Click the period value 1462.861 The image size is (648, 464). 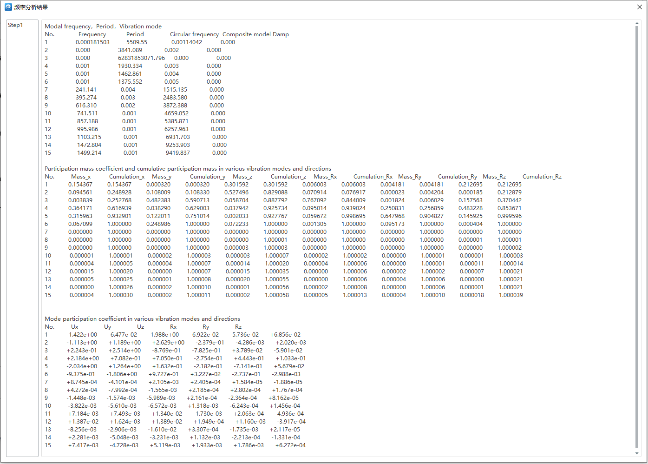[130, 74]
